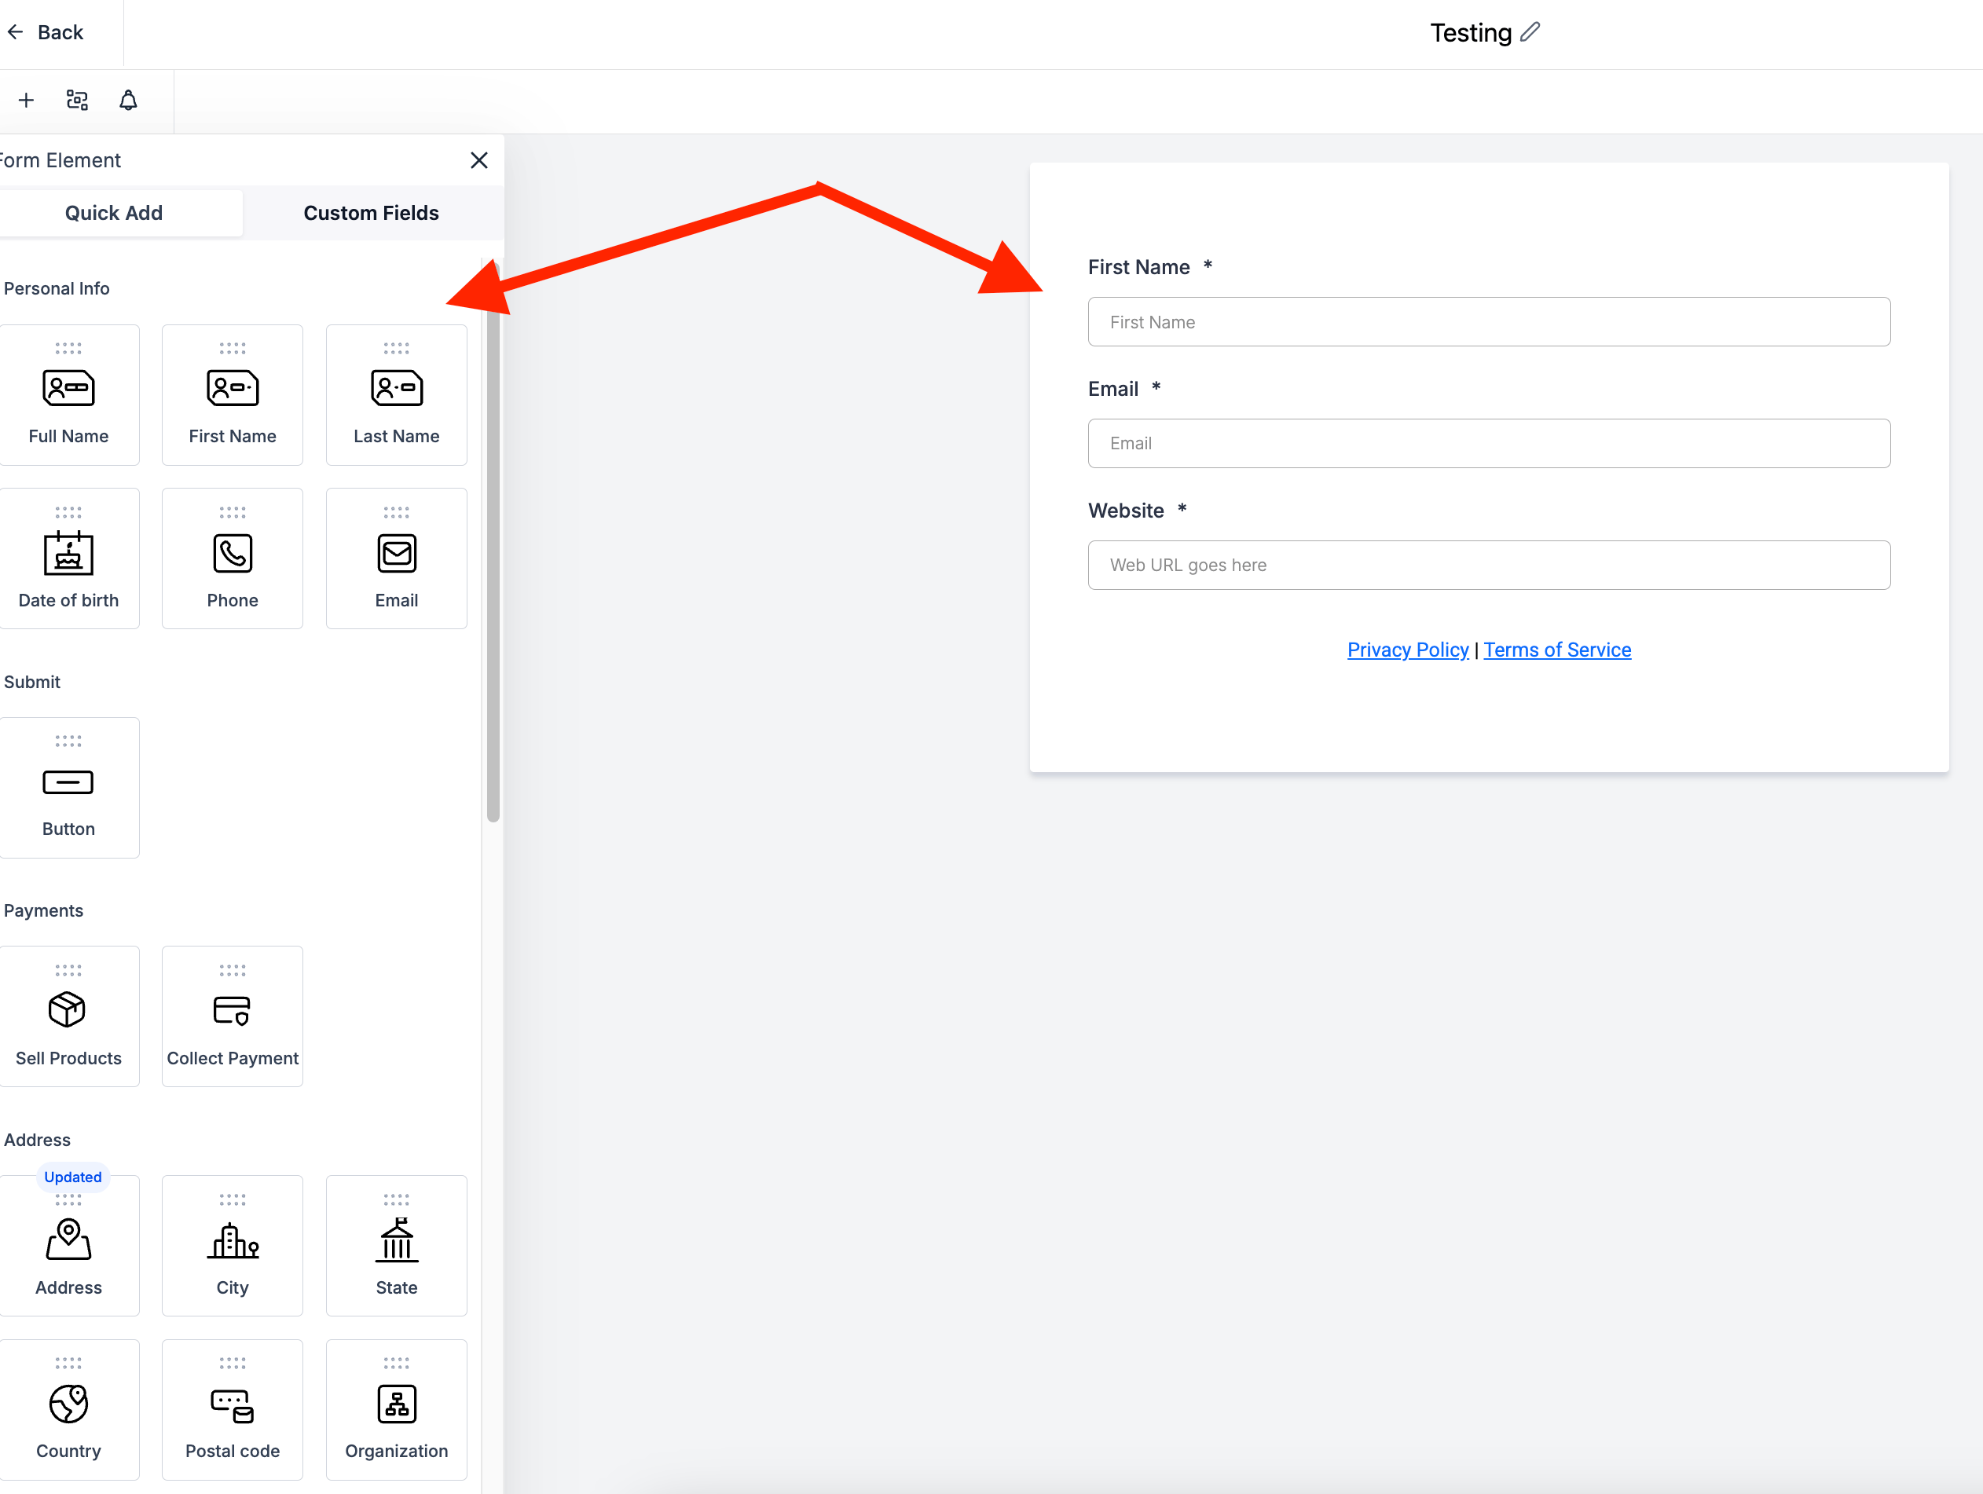Viewport: 1983px width, 1494px height.
Task: Select the Phone element
Action: (233, 558)
